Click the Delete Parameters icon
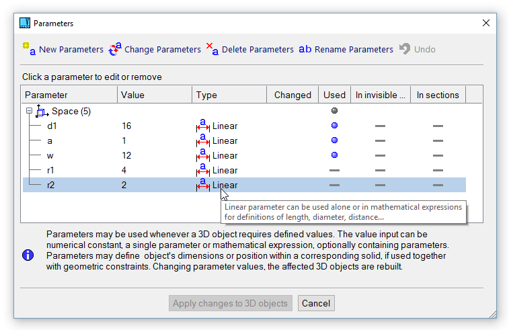The image size is (509, 330). pos(212,49)
